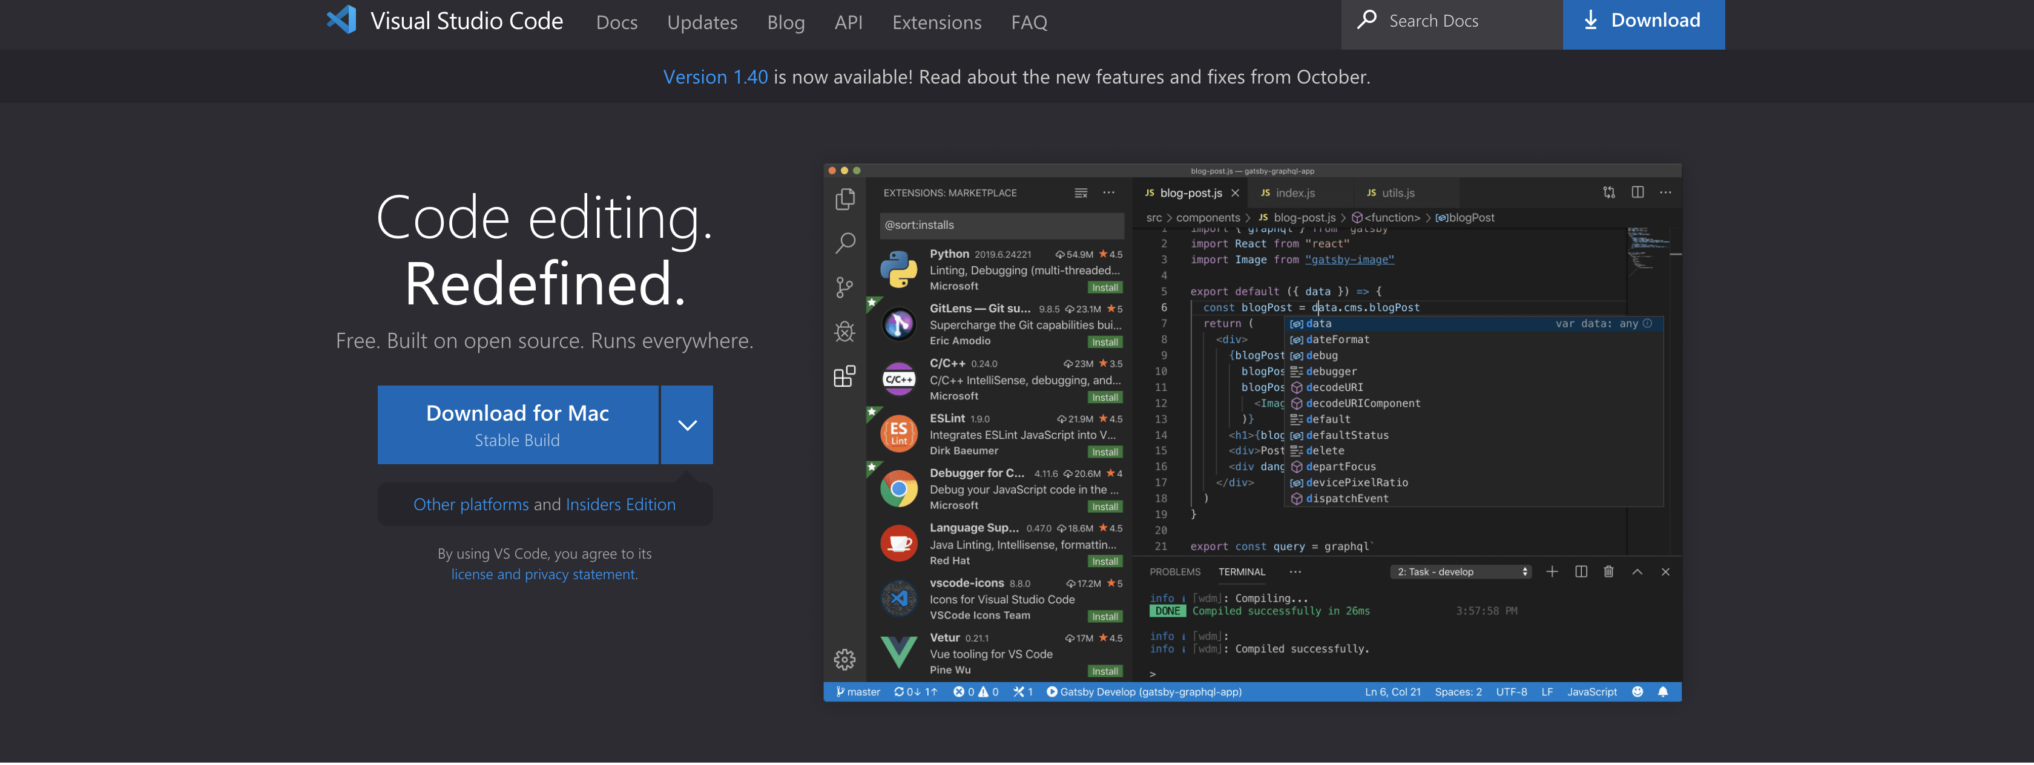
Task: Close the blog-post.js tab
Action: pos(1236,194)
